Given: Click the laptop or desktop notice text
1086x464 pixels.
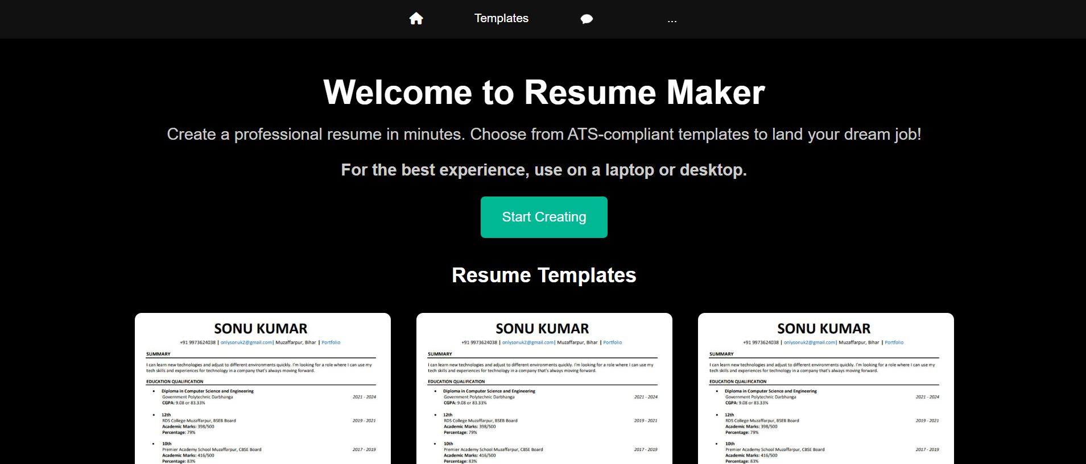Looking at the screenshot, I should 543,170.
